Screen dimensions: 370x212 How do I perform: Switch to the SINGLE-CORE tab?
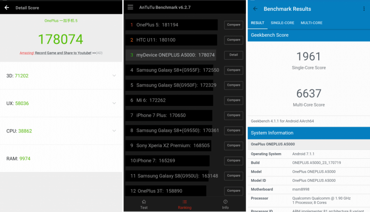282,23
